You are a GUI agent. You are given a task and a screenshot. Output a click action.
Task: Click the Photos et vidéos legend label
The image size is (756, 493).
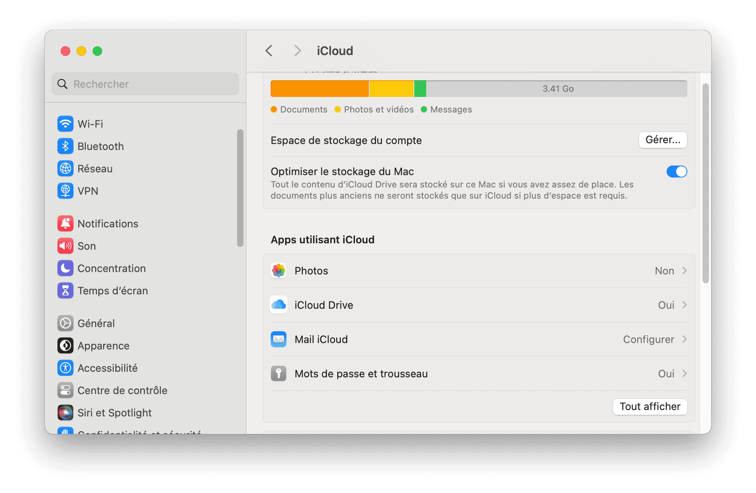point(379,110)
